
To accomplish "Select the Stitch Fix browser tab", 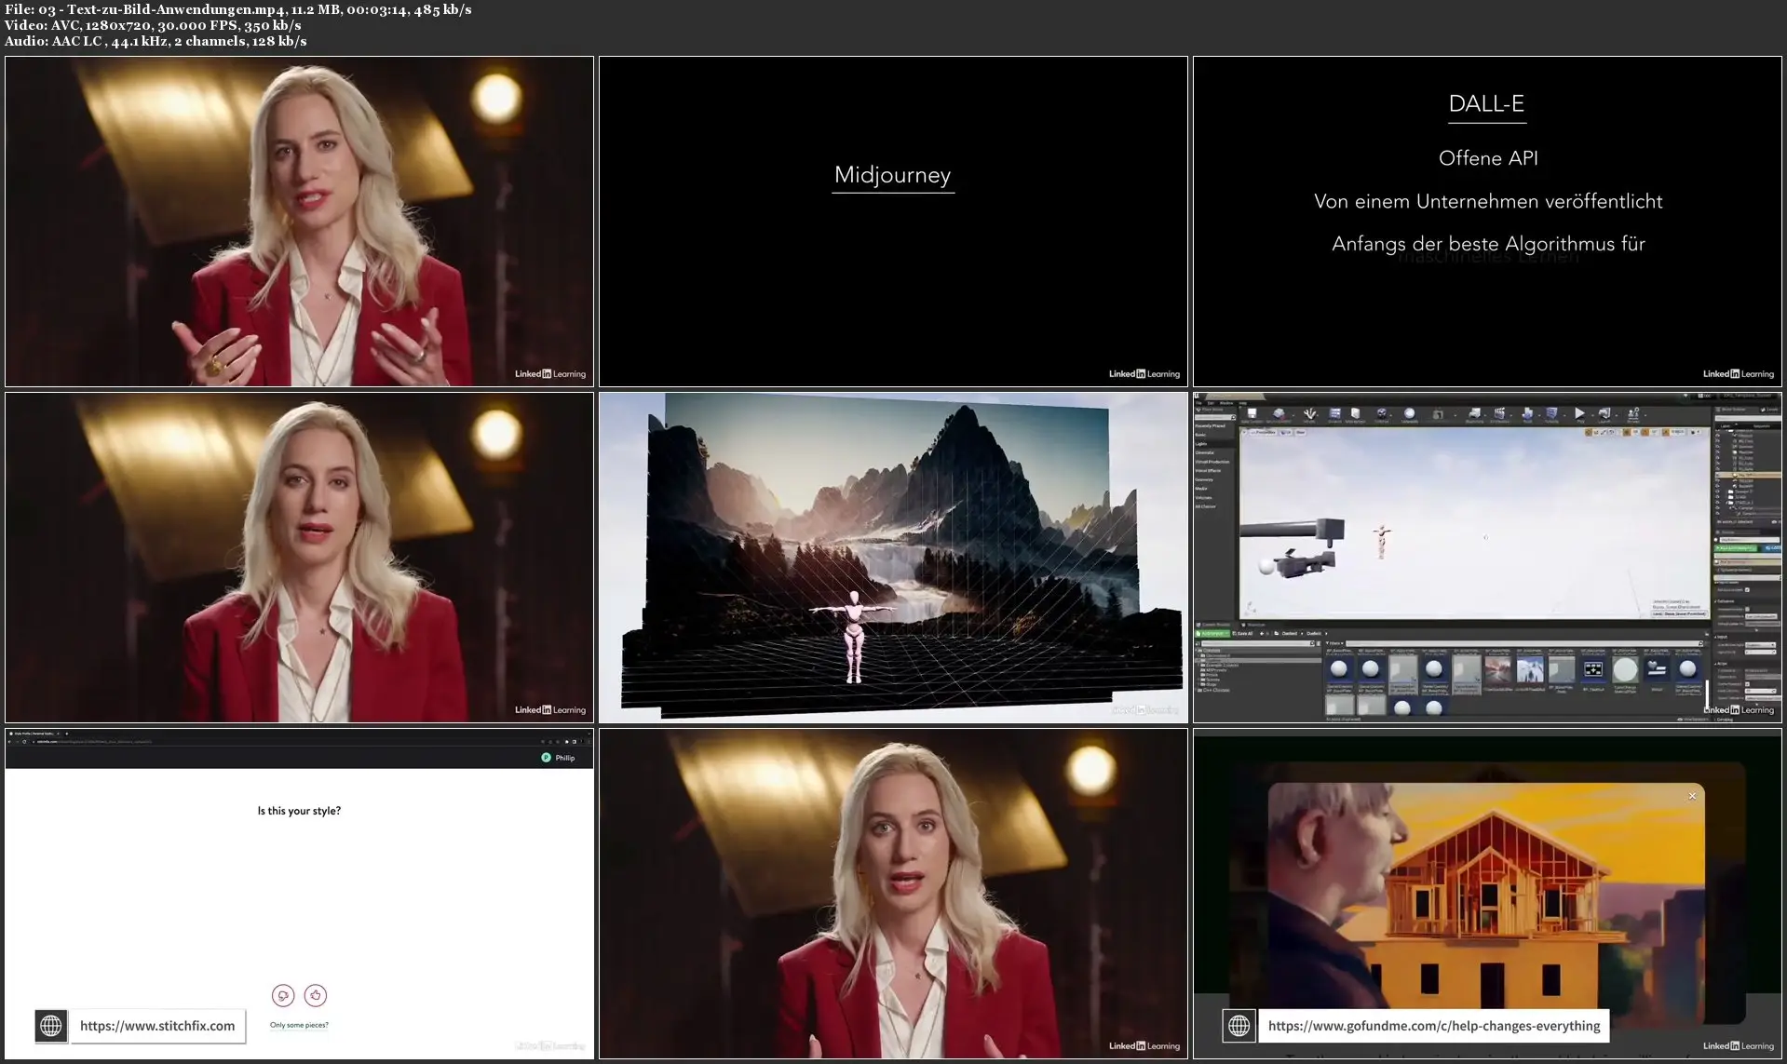I will tap(33, 734).
